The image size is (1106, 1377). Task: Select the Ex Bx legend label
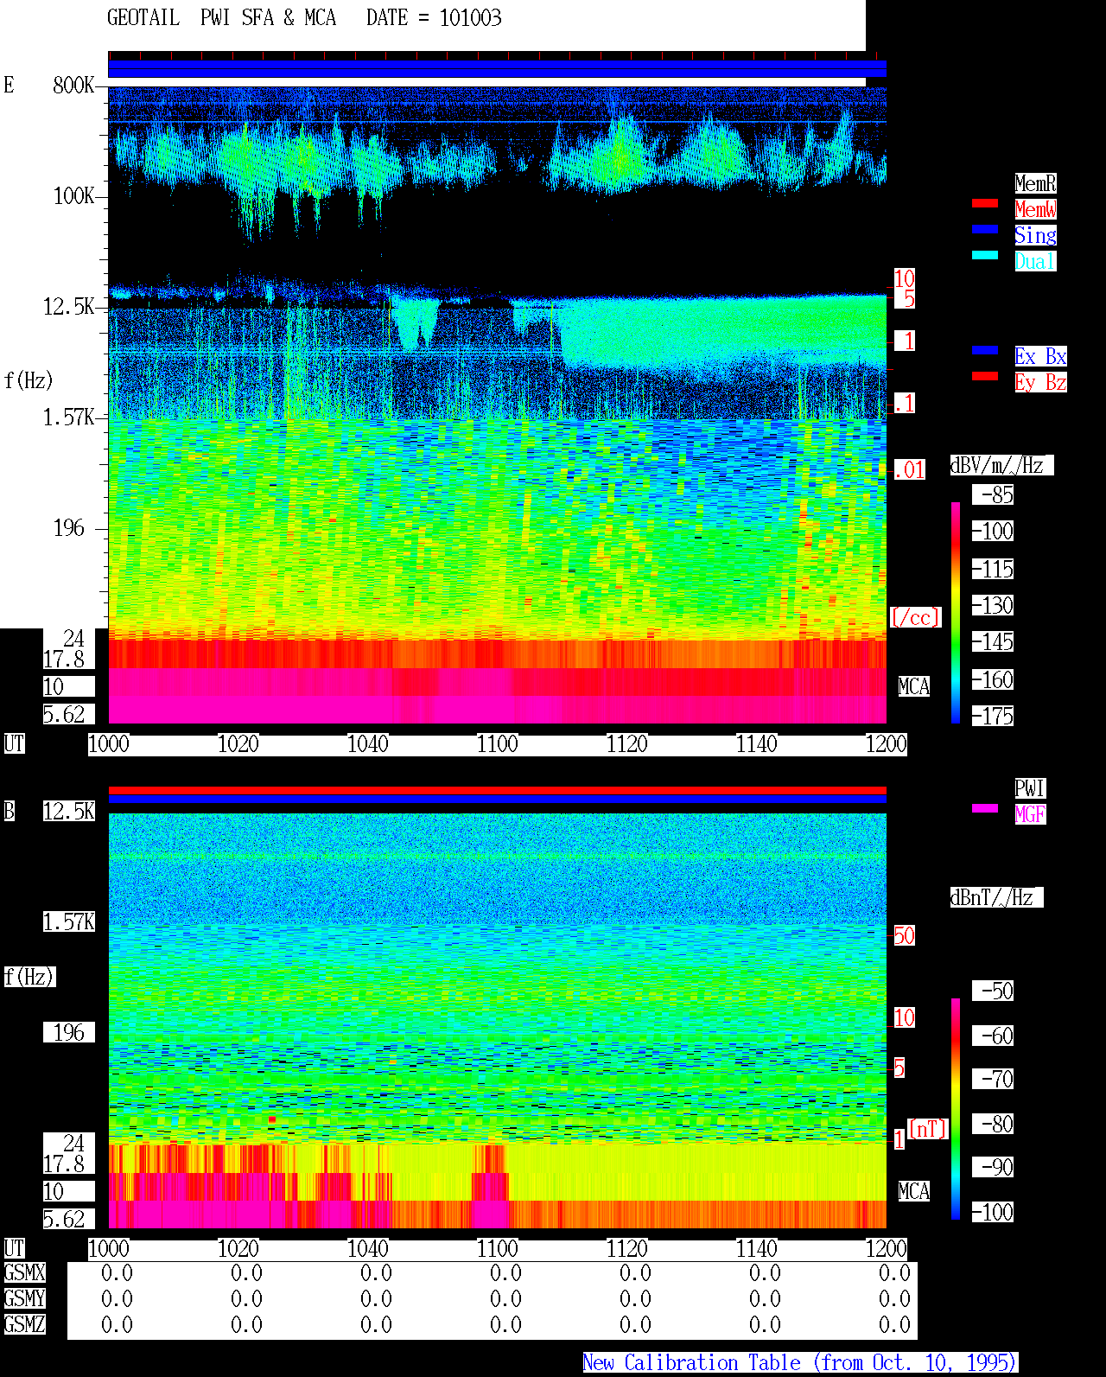(1040, 356)
